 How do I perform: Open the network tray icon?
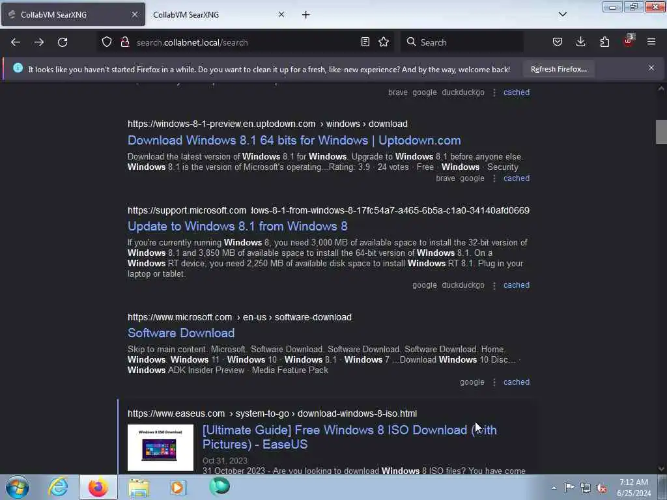click(586, 488)
